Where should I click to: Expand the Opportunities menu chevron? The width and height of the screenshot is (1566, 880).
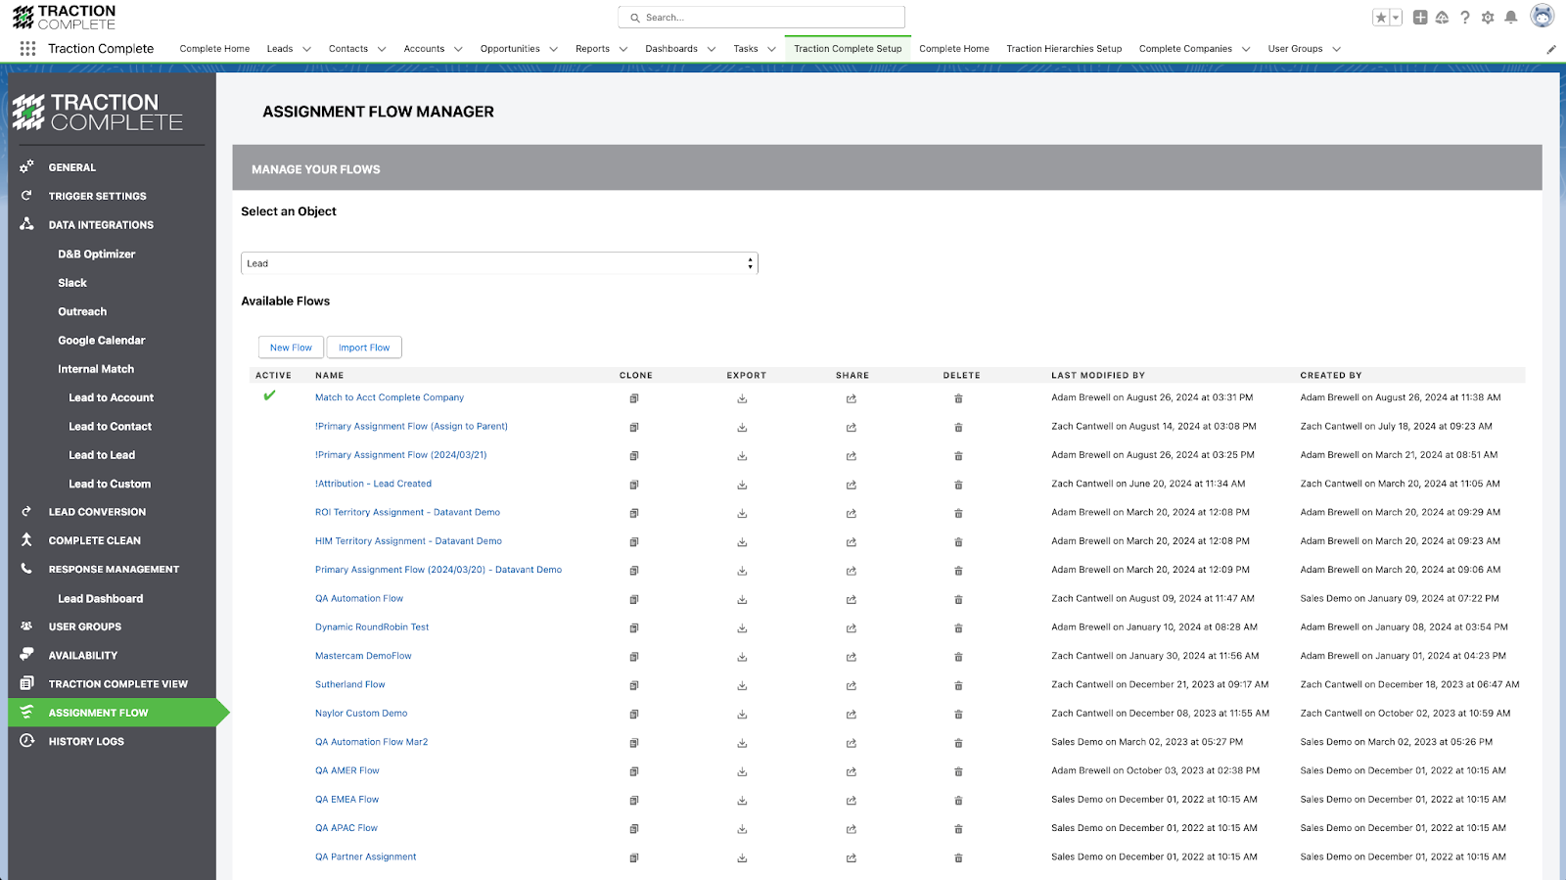coord(553,49)
